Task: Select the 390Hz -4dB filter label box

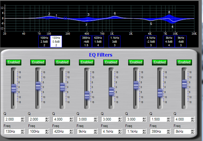Action: (86, 42)
